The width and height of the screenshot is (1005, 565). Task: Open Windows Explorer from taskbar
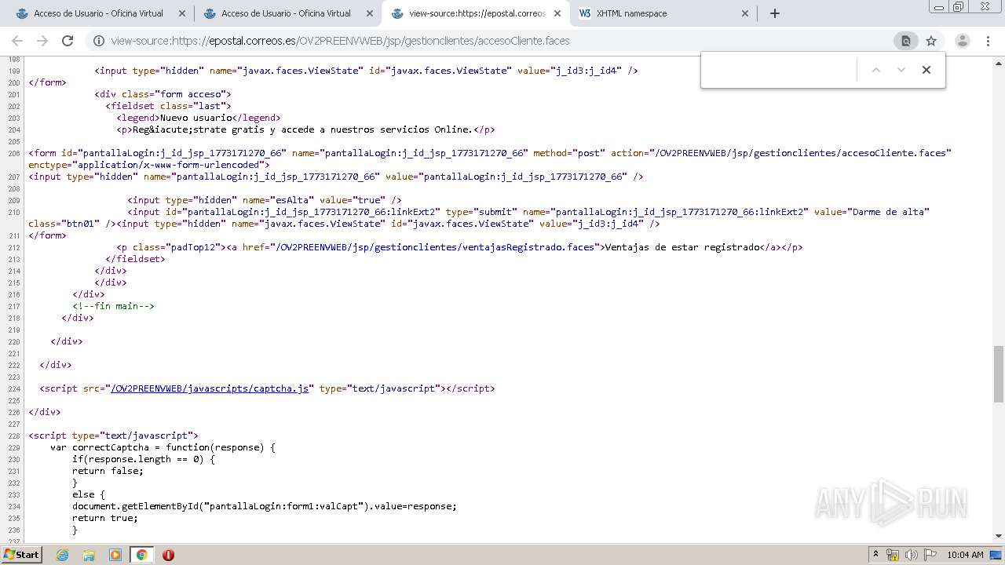[x=89, y=555]
